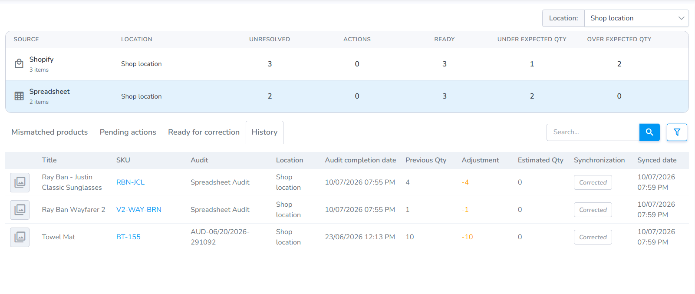The height and width of the screenshot is (294, 695).
Task: Open image thumbnail for Ray Ban Justin
Action: pos(20,182)
